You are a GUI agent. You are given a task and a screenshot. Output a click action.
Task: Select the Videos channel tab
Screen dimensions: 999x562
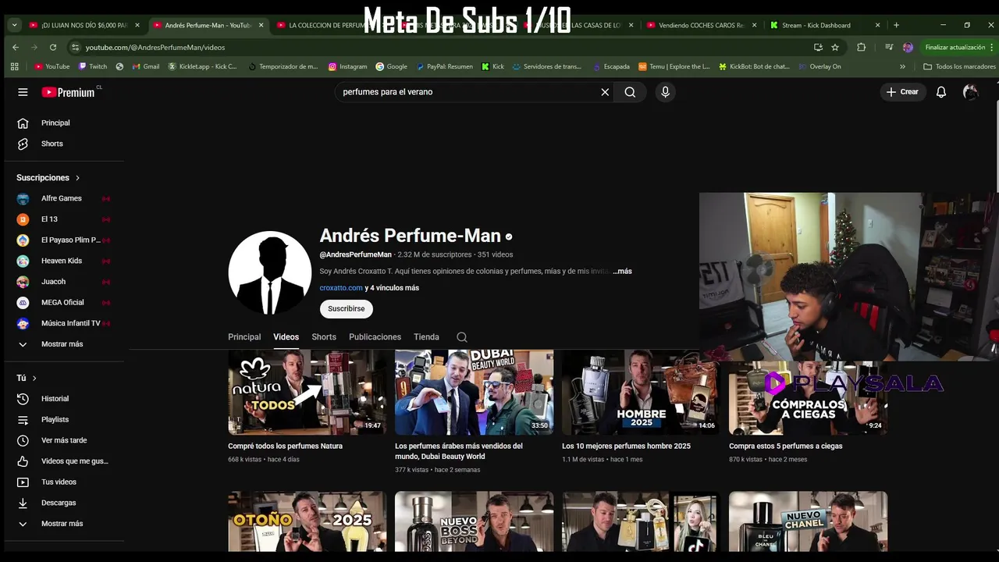click(286, 337)
